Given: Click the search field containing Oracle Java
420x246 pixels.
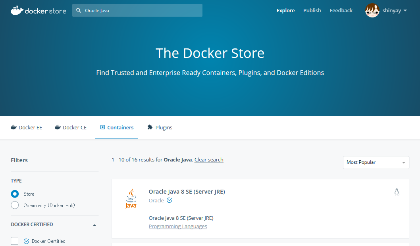Looking at the screenshot, I should coord(137,10).
